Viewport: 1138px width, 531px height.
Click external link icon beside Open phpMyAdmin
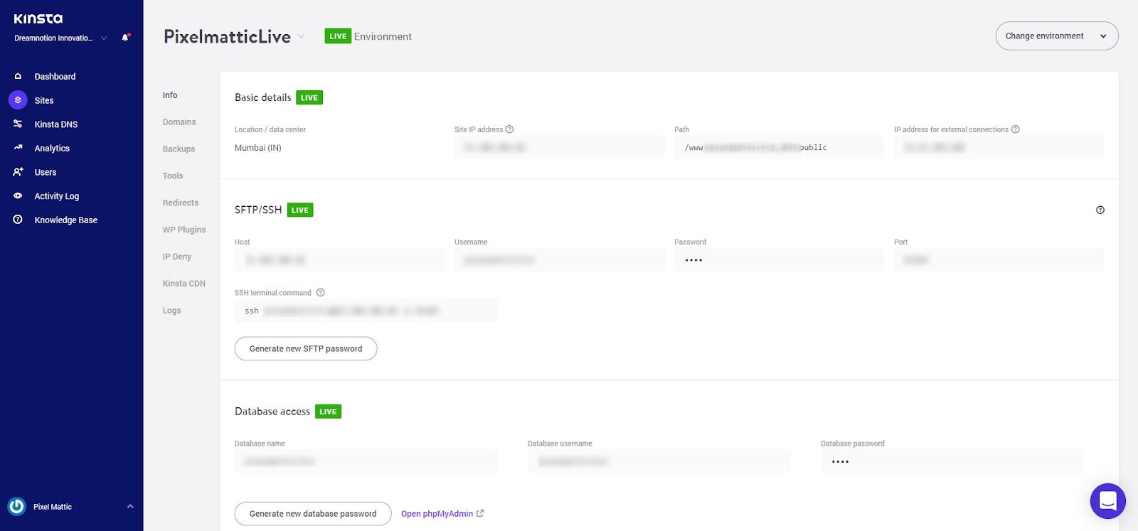[x=480, y=513]
